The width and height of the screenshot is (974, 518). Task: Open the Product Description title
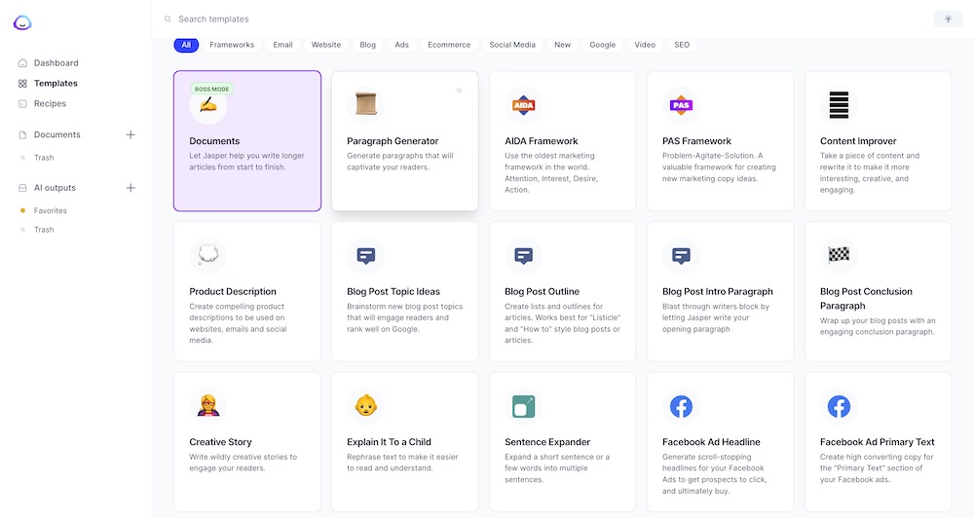(x=233, y=291)
